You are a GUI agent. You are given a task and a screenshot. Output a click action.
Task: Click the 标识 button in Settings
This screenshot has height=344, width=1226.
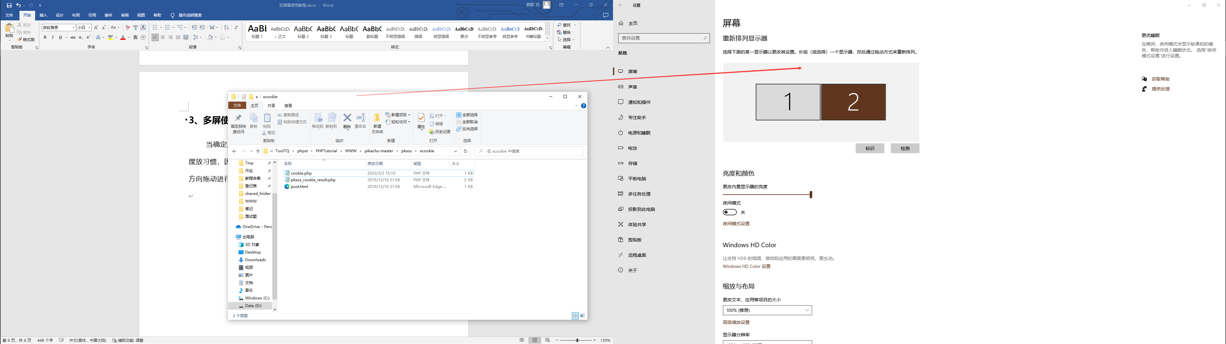[869, 148]
